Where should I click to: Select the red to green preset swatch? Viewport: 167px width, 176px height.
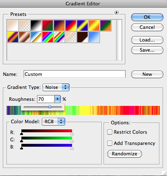48,25
